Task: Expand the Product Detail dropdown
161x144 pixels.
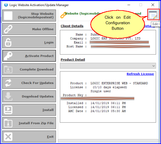Action: tap(108, 66)
